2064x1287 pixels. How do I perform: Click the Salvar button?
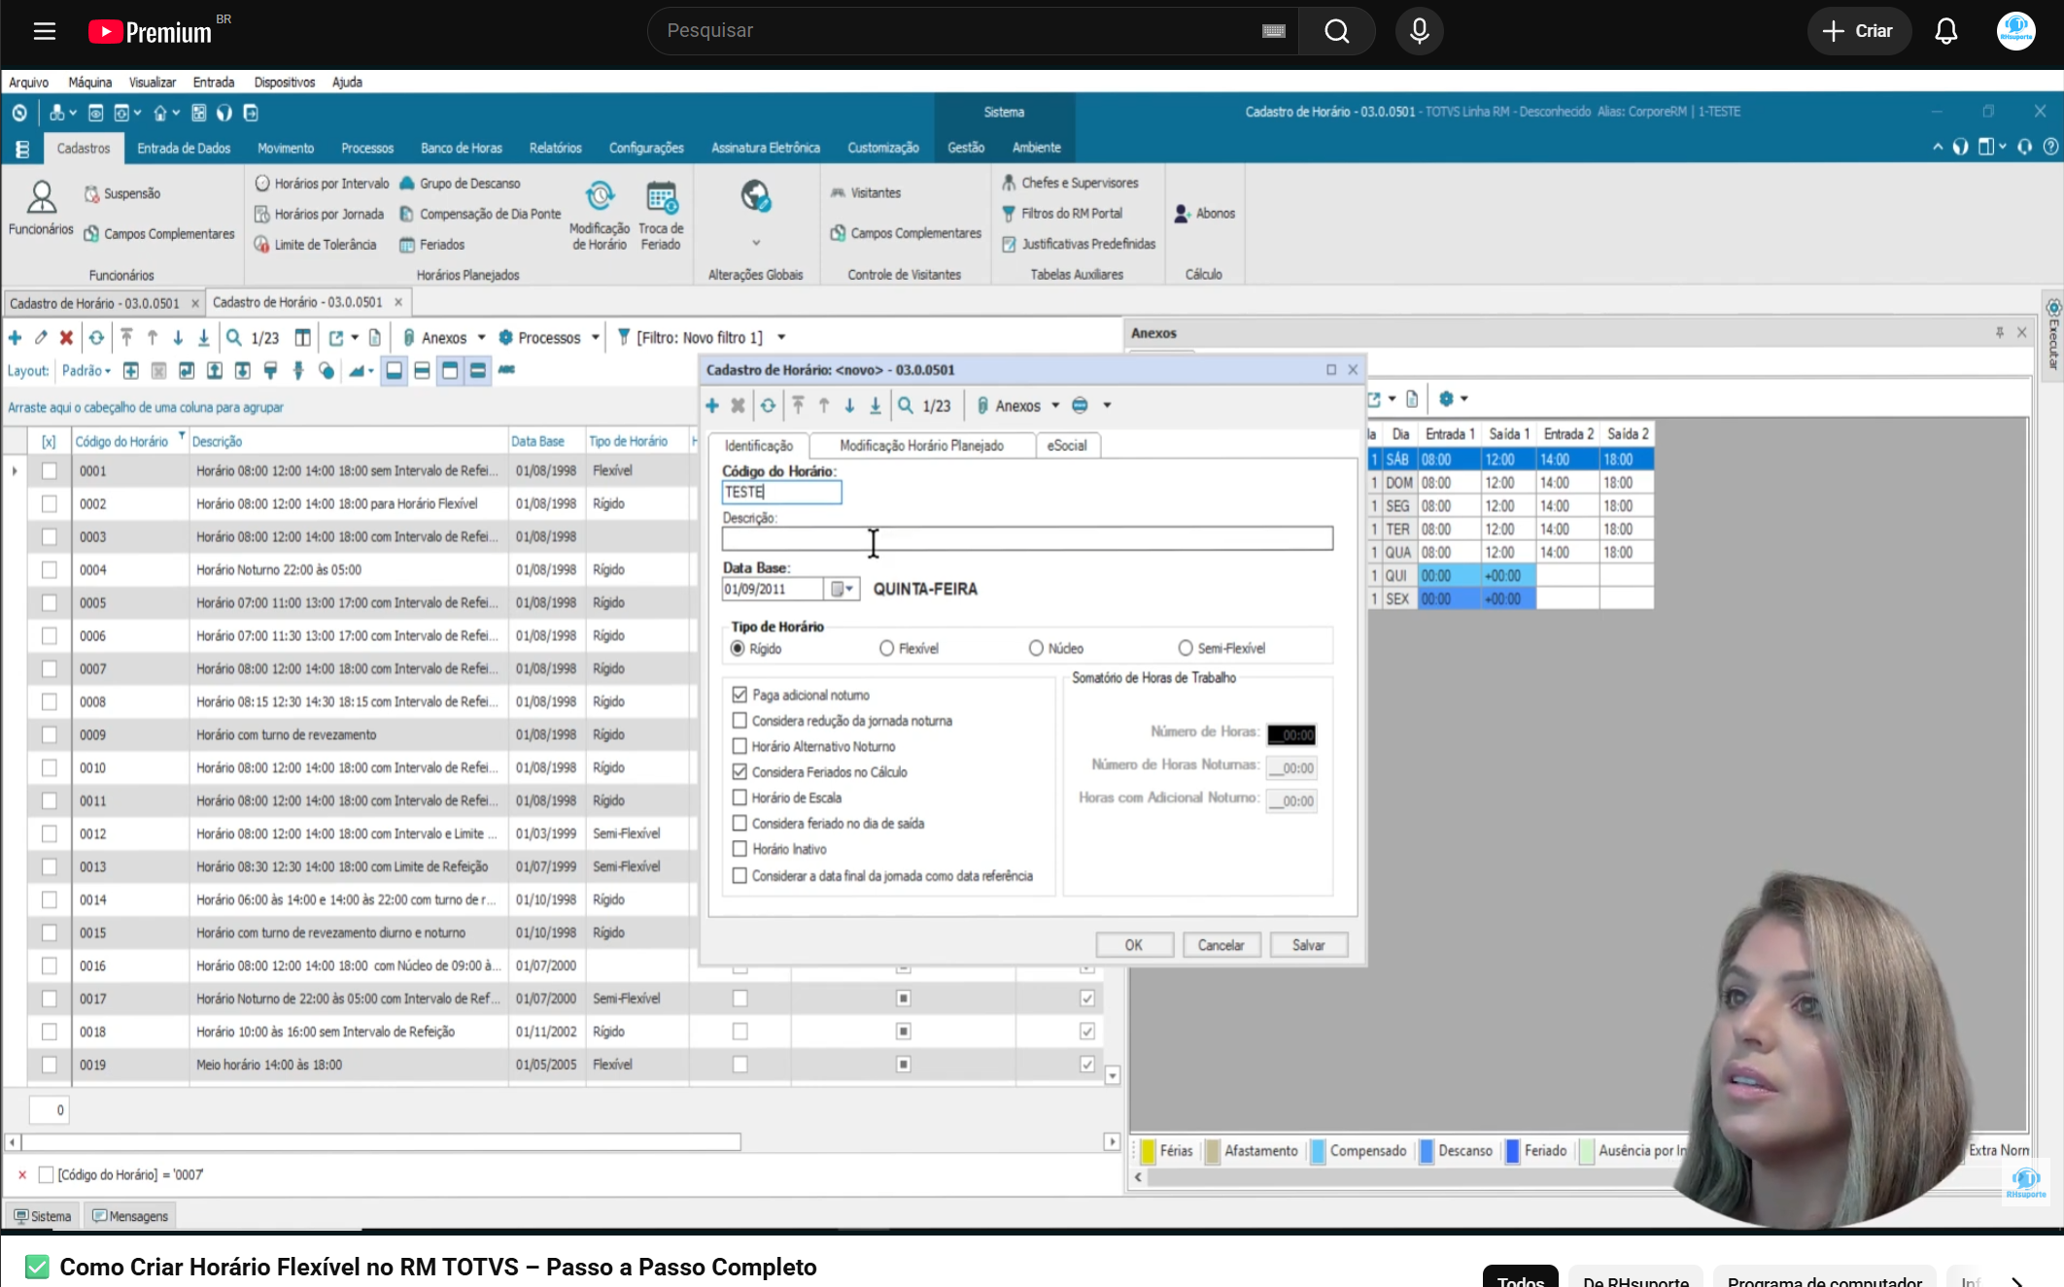click(x=1308, y=945)
